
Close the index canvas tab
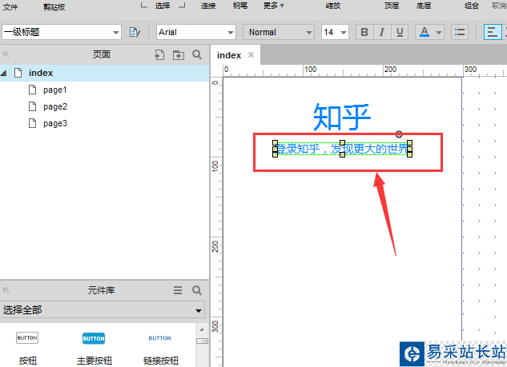pyautogui.click(x=251, y=55)
